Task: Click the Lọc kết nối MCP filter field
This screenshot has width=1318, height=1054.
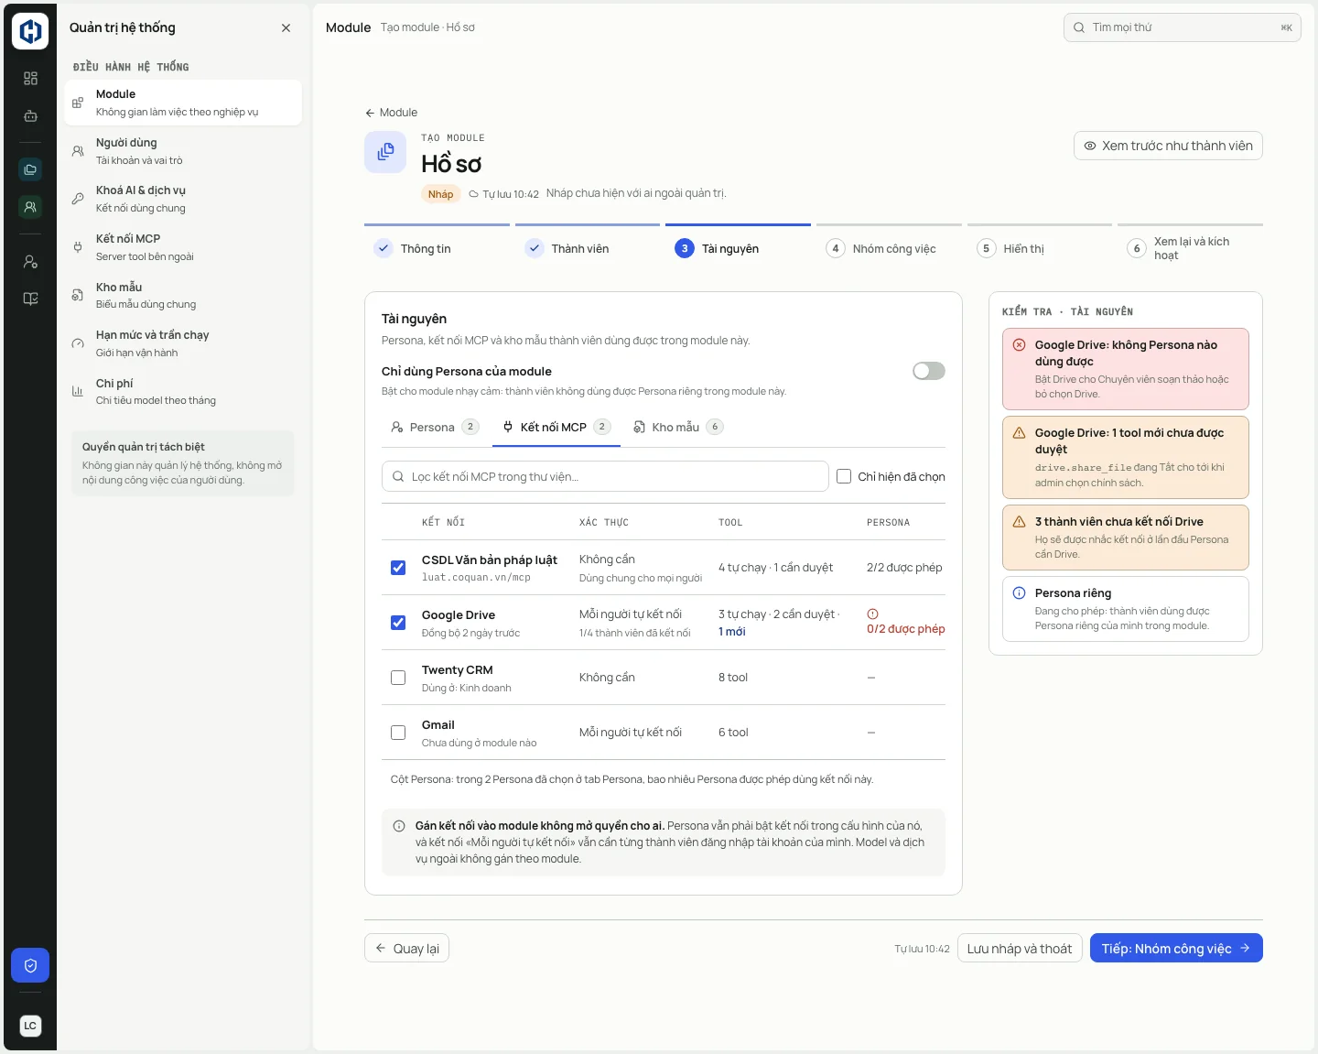Action: (605, 476)
